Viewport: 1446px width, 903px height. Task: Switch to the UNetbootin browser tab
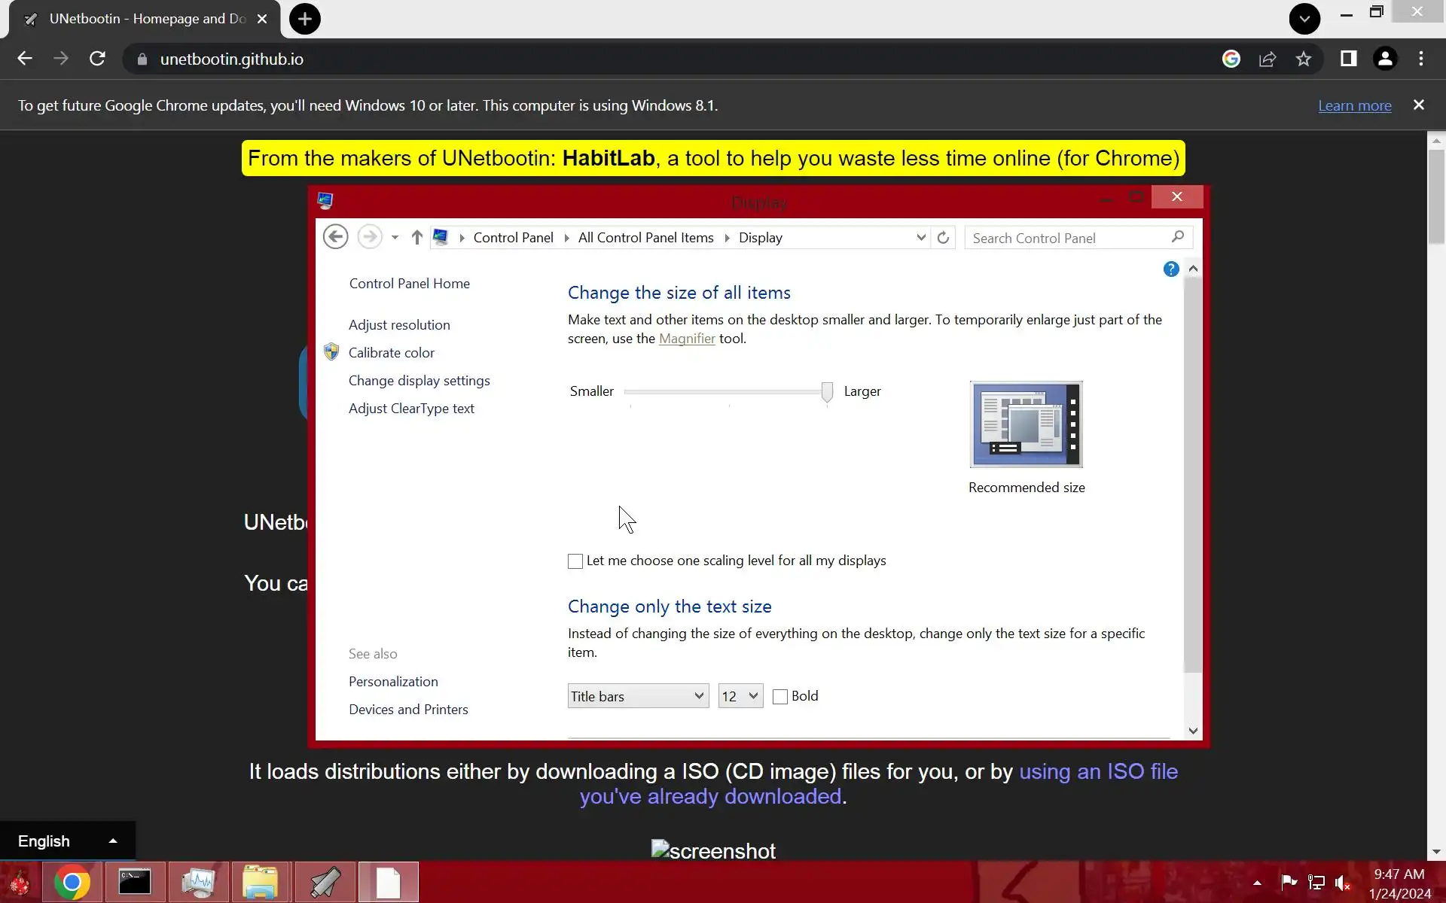(x=147, y=19)
